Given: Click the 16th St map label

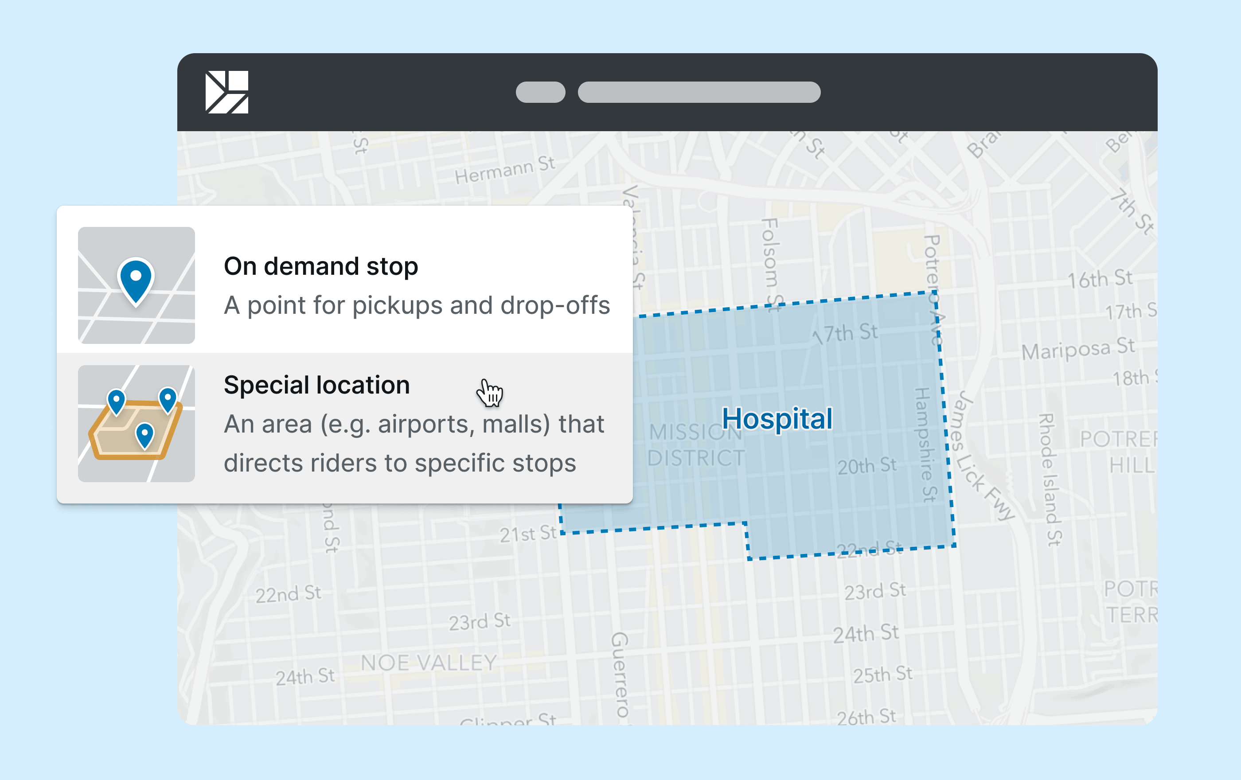Looking at the screenshot, I should click(x=1100, y=279).
